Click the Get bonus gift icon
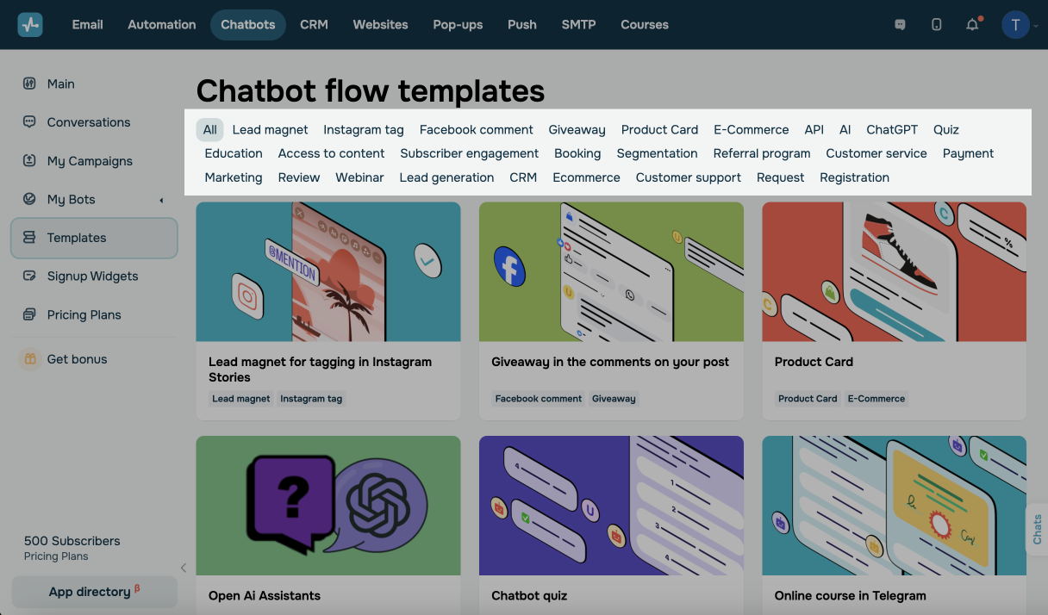The image size is (1048, 615). coord(30,359)
